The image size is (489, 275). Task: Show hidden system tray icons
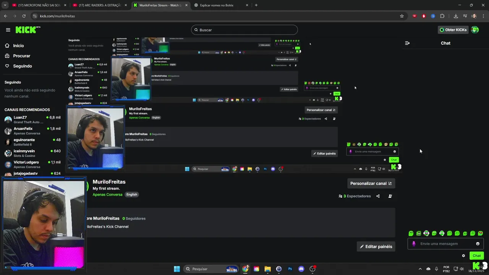[420, 269]
